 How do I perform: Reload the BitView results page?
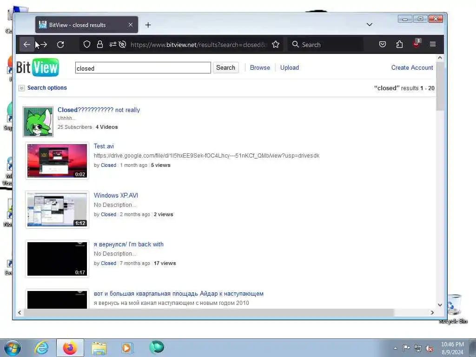point(60,45)
